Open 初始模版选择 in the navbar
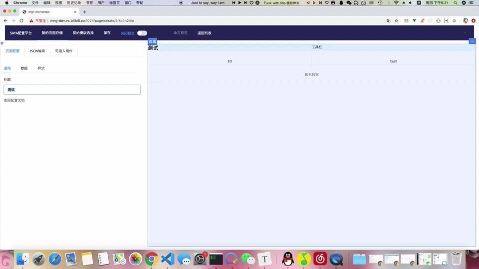479x269 pixels. pyautogui.click(x=83, y=33)
